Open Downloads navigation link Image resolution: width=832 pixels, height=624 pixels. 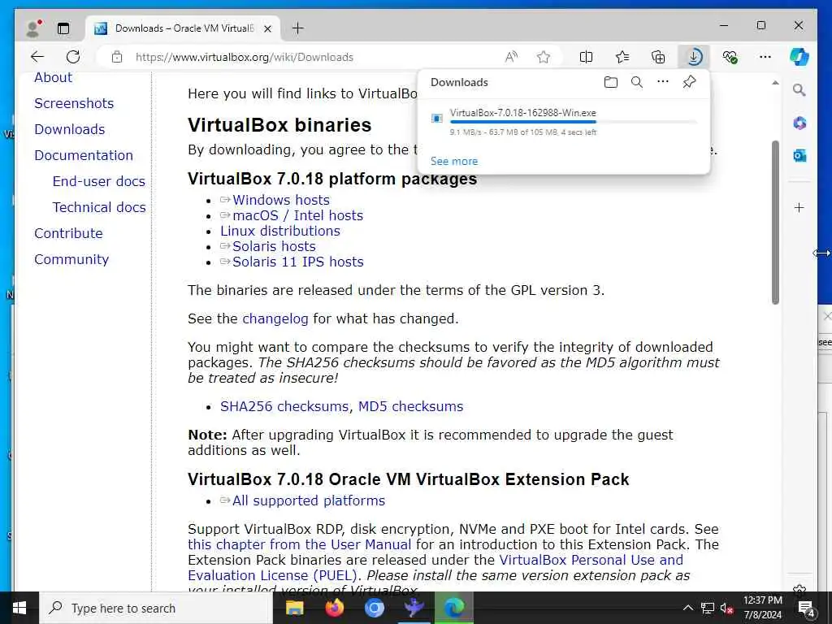point(70,129)
